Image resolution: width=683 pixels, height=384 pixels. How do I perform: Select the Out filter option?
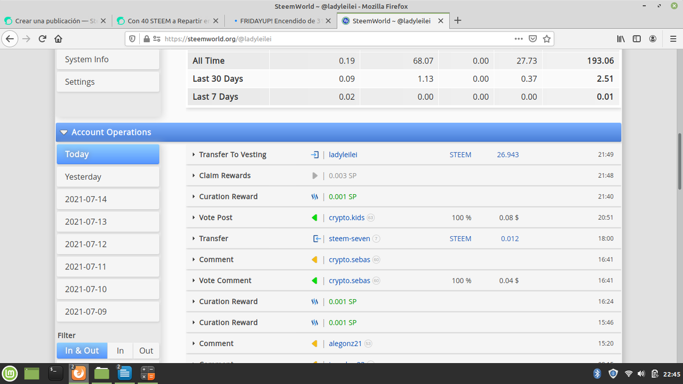click(146, 350)
